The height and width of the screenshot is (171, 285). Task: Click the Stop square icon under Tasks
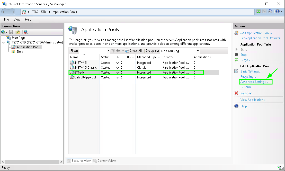(x=236, y=55)
